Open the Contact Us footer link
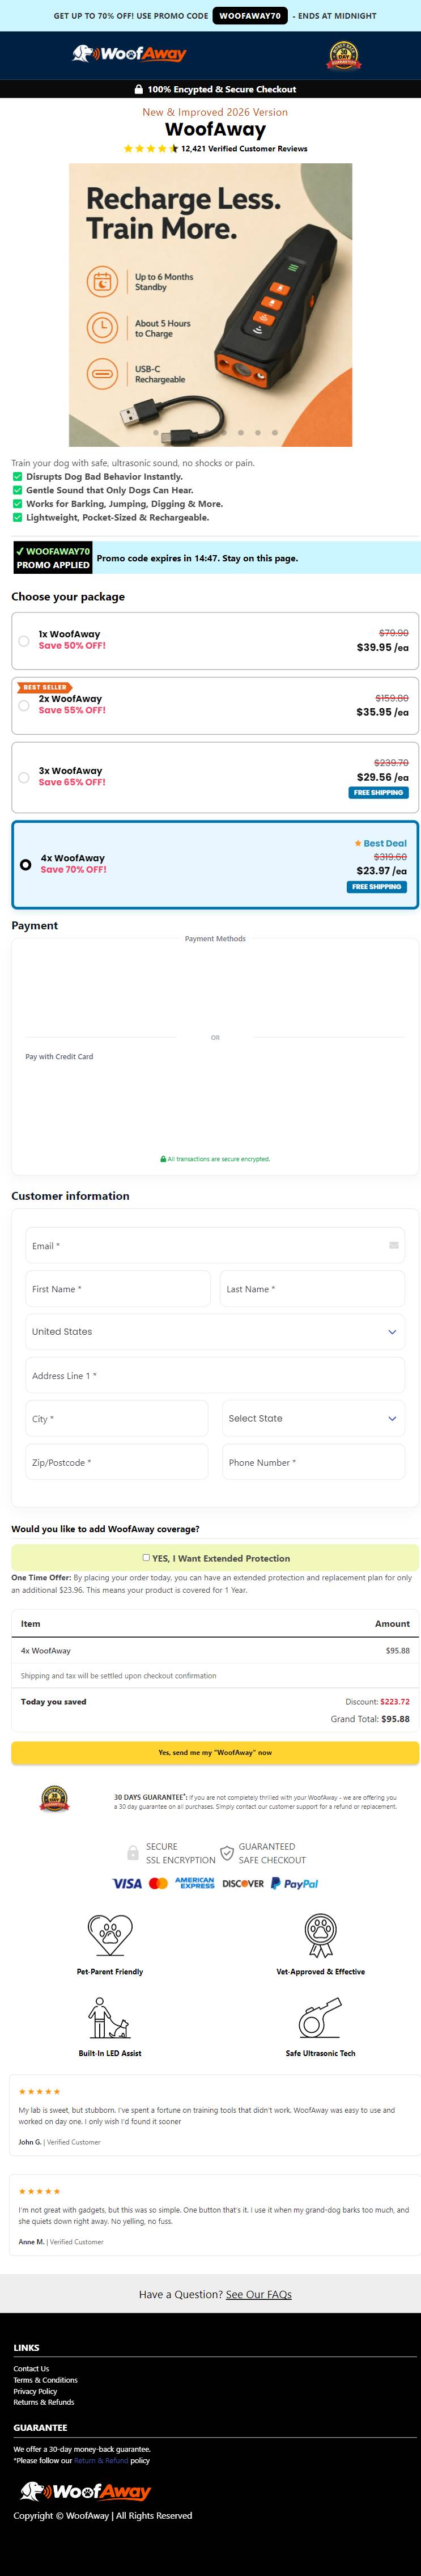421x2576 pixels. click(x=31, y=2368)
